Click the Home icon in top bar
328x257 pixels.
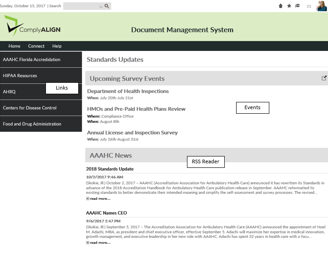point(281,6)
